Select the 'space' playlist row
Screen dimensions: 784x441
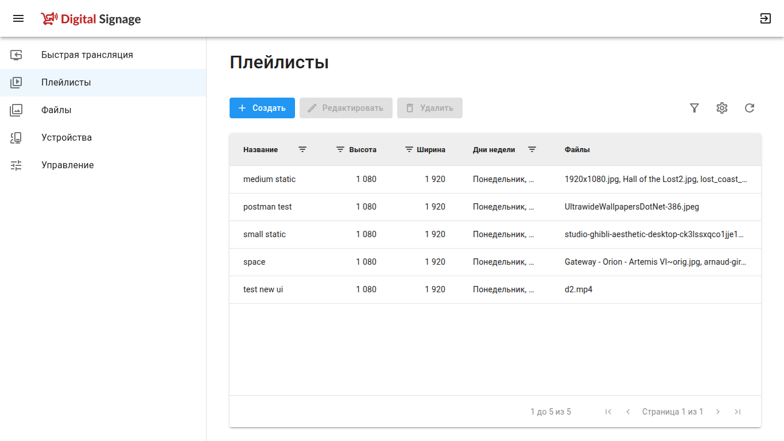[495, 262]
